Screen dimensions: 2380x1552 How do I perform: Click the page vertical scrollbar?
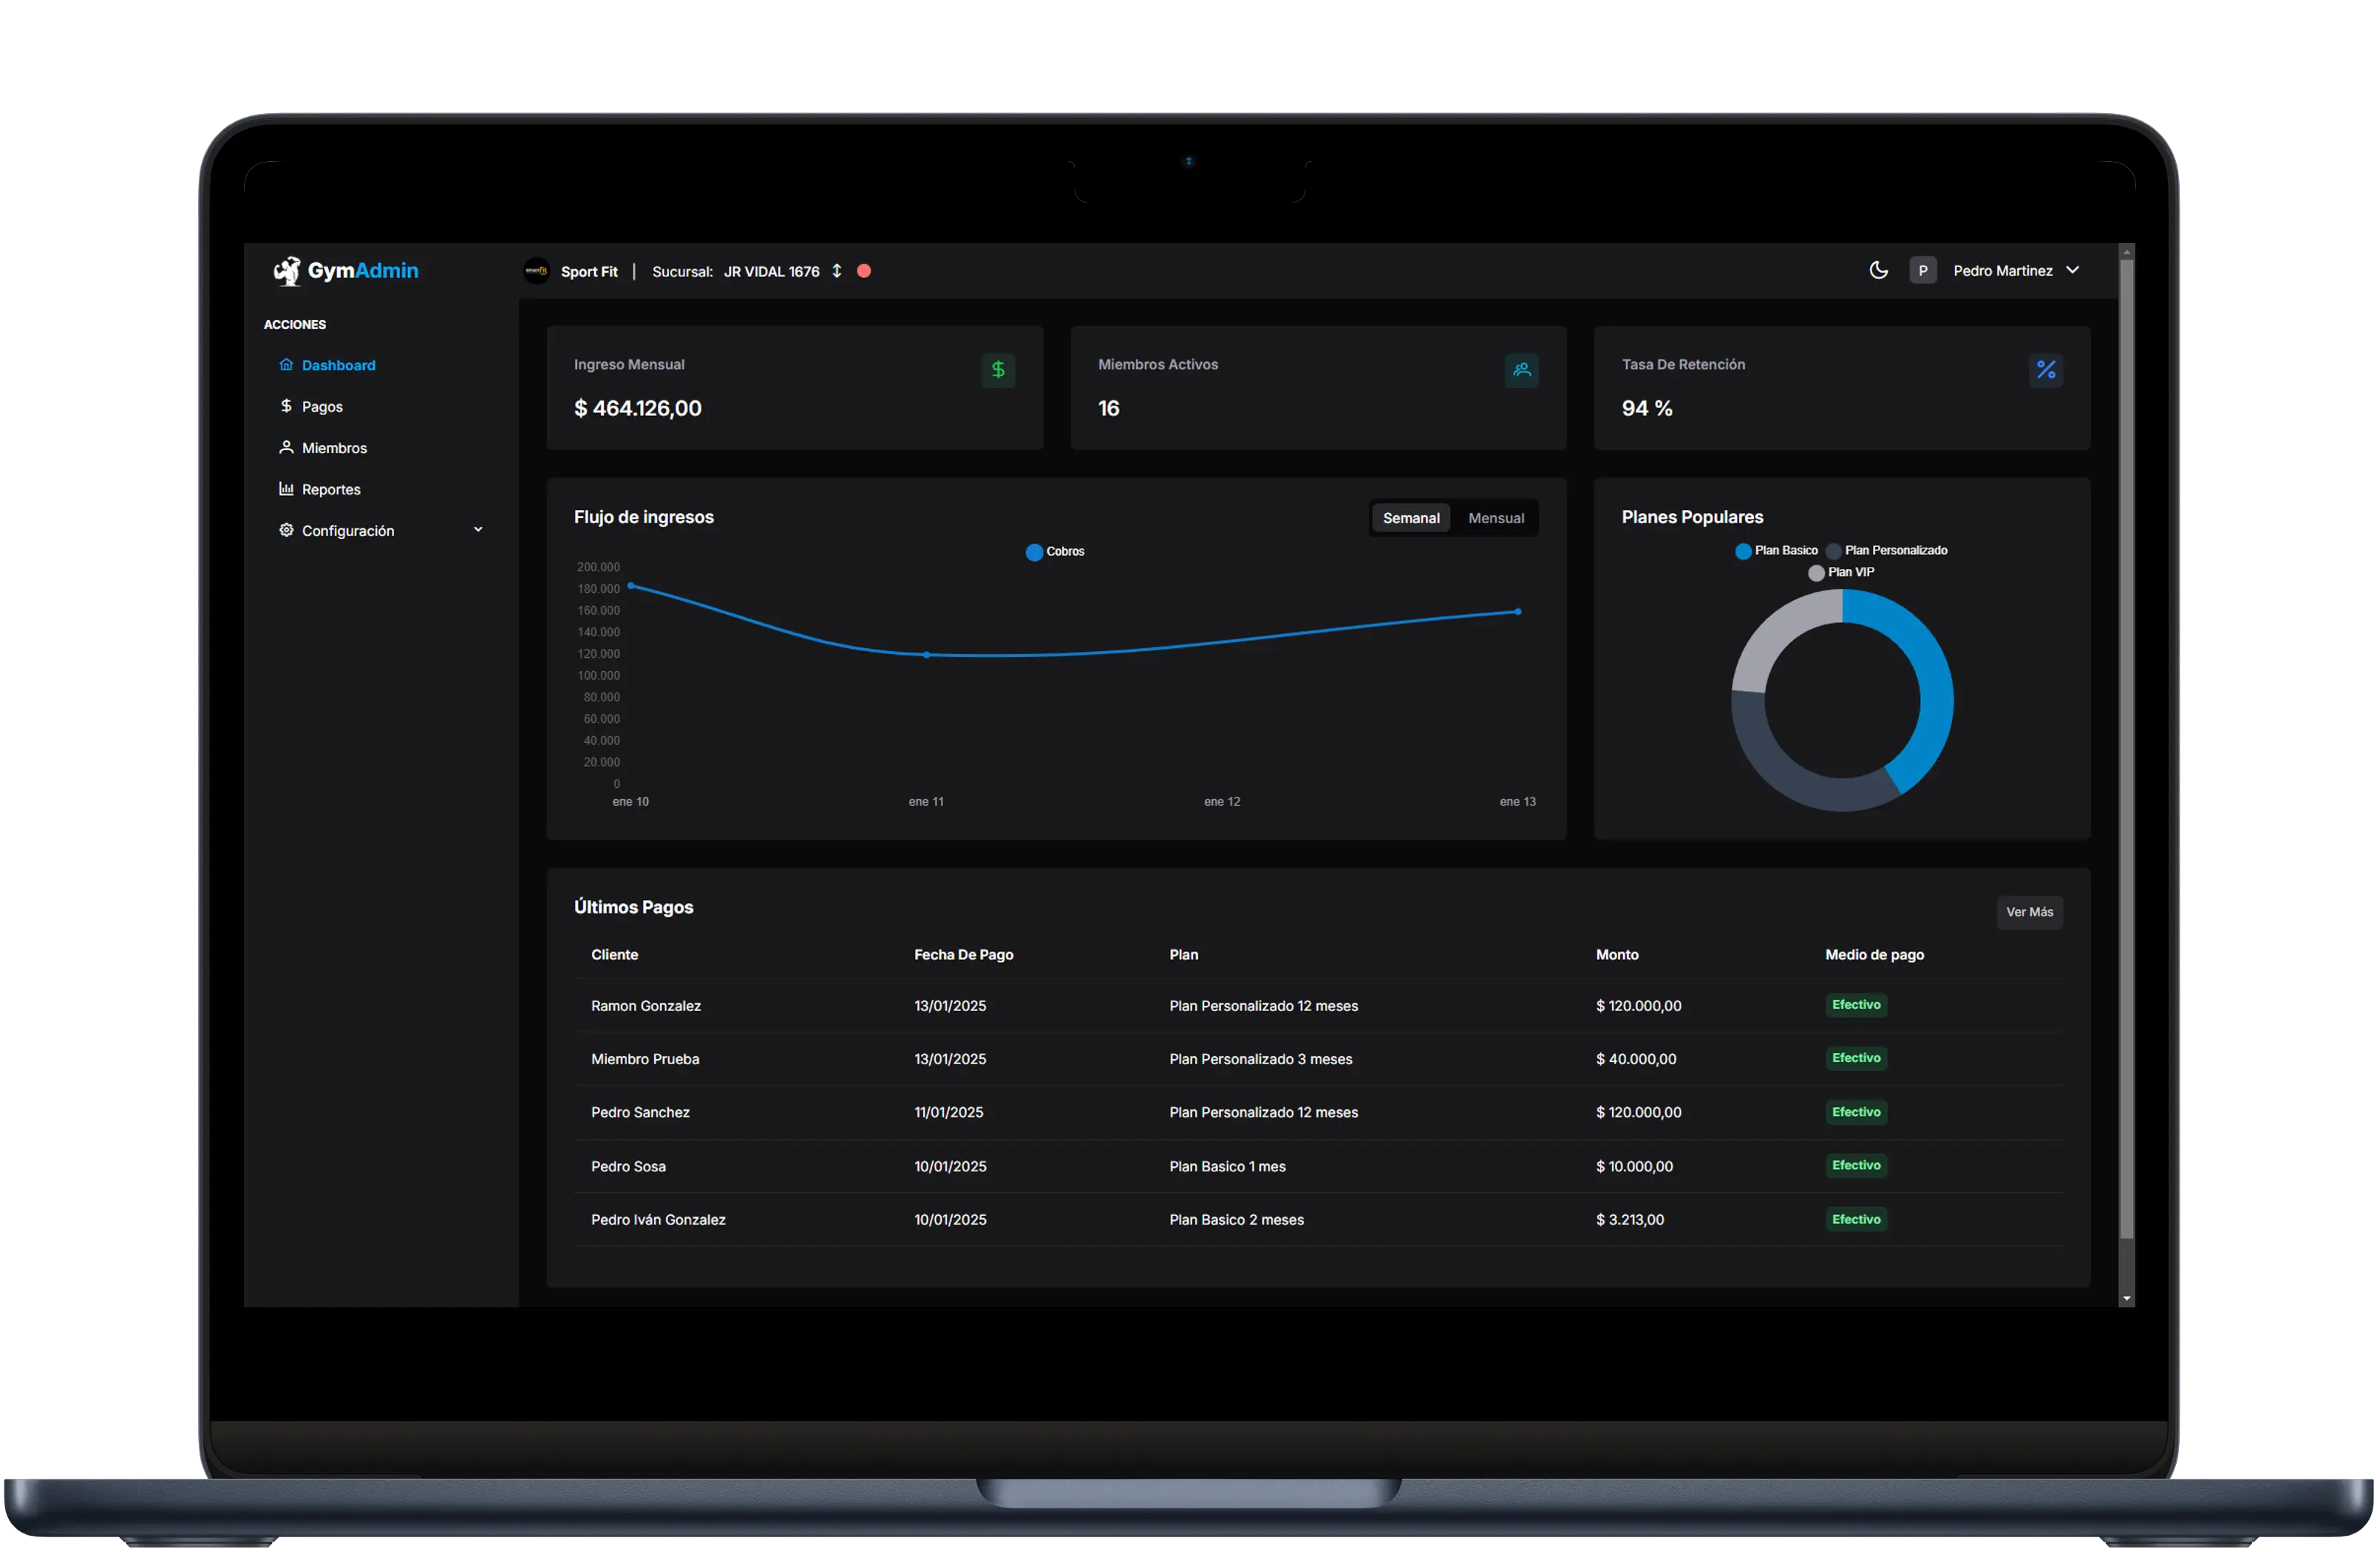(x=2128, y=750)
